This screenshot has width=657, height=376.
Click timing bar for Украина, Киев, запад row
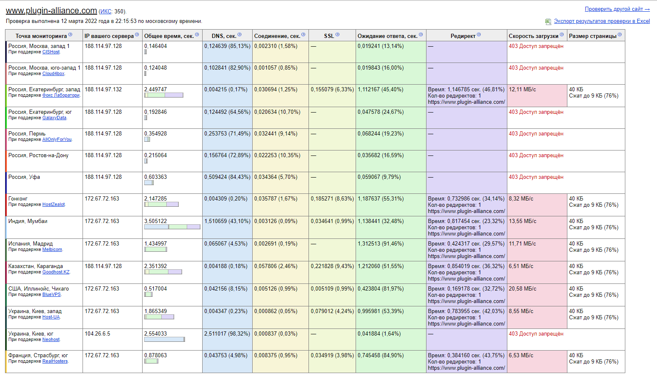click(x=159, y=317)
